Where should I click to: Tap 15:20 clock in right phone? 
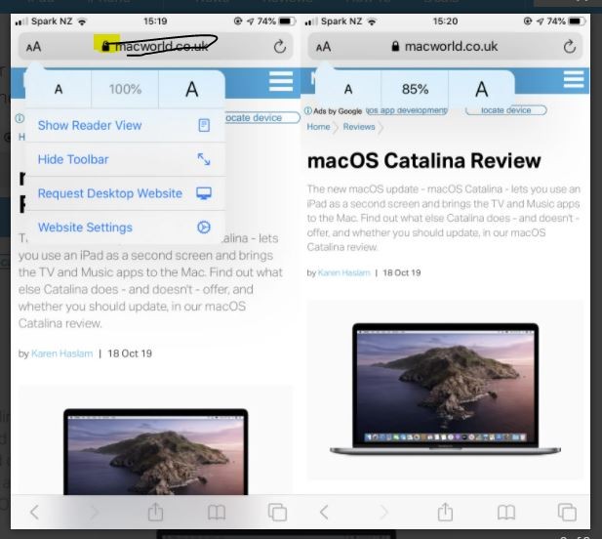point(445,21)
